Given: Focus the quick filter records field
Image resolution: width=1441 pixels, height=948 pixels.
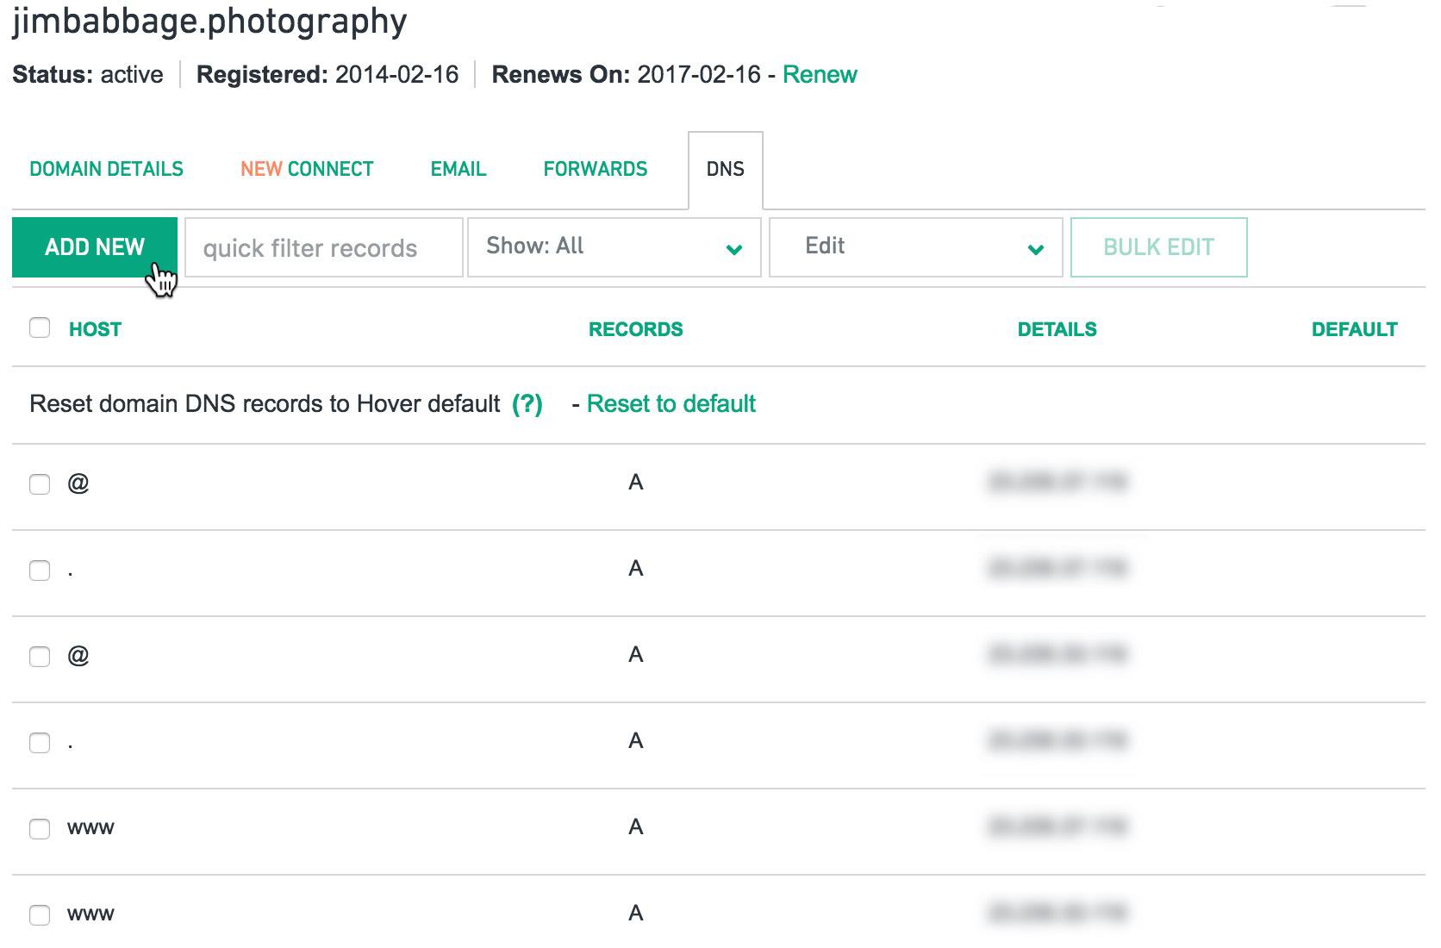Looking at the screenshot, I should click(324, 248).
